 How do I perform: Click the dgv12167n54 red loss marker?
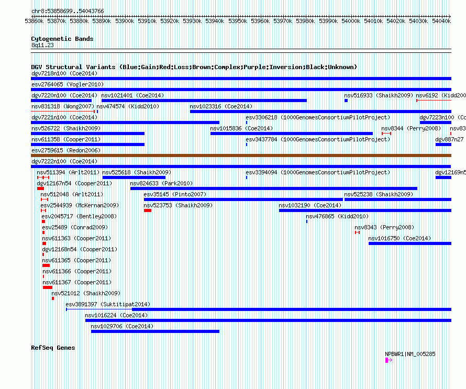click(40, 188)
